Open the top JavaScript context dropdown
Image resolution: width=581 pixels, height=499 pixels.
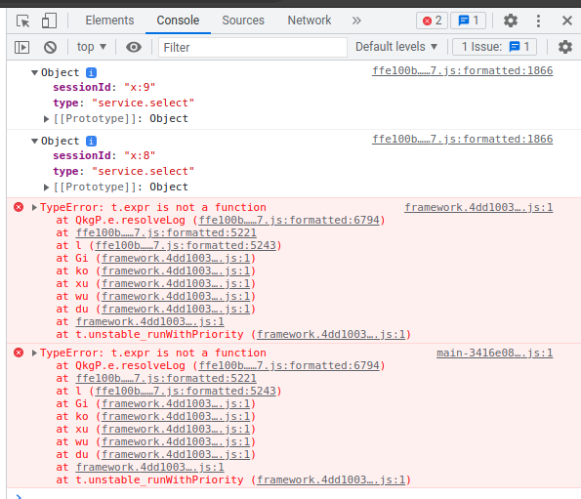click(92, 47)
